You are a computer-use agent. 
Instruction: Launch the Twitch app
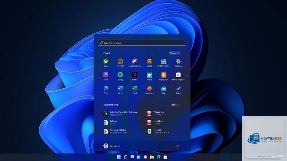106,76
